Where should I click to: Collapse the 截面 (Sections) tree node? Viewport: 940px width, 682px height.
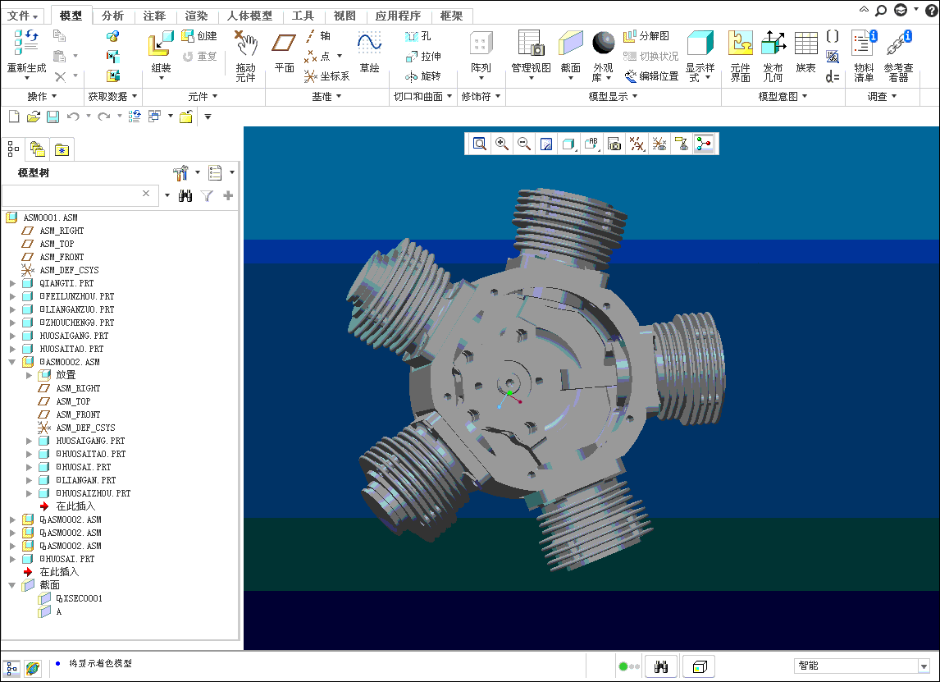click(12, 585)
